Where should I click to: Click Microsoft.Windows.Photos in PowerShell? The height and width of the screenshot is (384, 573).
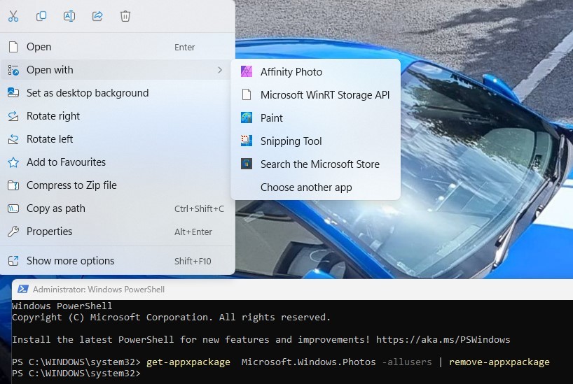coord(308,362)
